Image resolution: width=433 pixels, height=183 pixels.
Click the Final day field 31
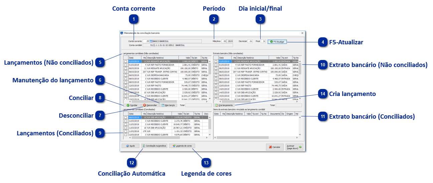(263, 41)
